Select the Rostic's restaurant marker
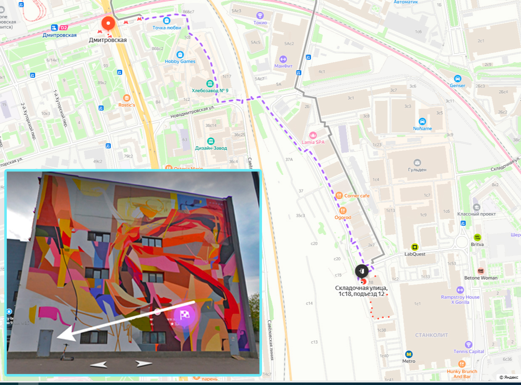The height and width of the screenshot is (385, 521). tap(127, 98)
